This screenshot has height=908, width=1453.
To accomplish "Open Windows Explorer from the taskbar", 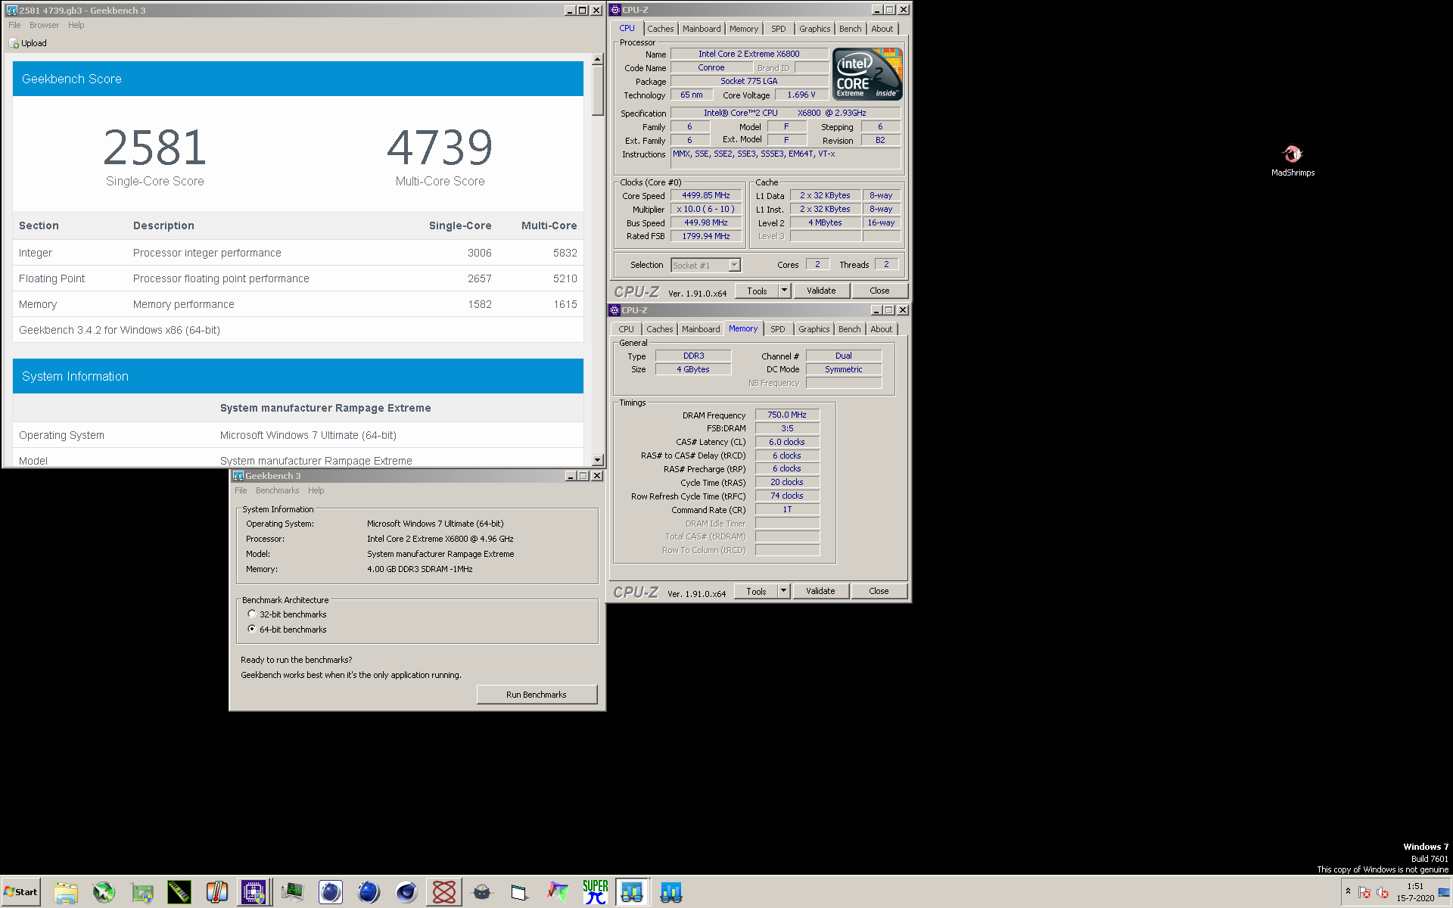I will (66, 893).
